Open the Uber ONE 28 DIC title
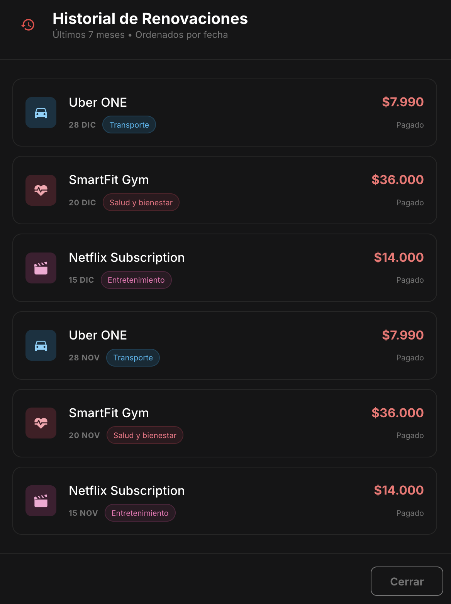 coord(98,102)
